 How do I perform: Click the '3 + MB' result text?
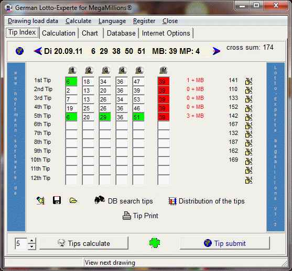[195, 116]
